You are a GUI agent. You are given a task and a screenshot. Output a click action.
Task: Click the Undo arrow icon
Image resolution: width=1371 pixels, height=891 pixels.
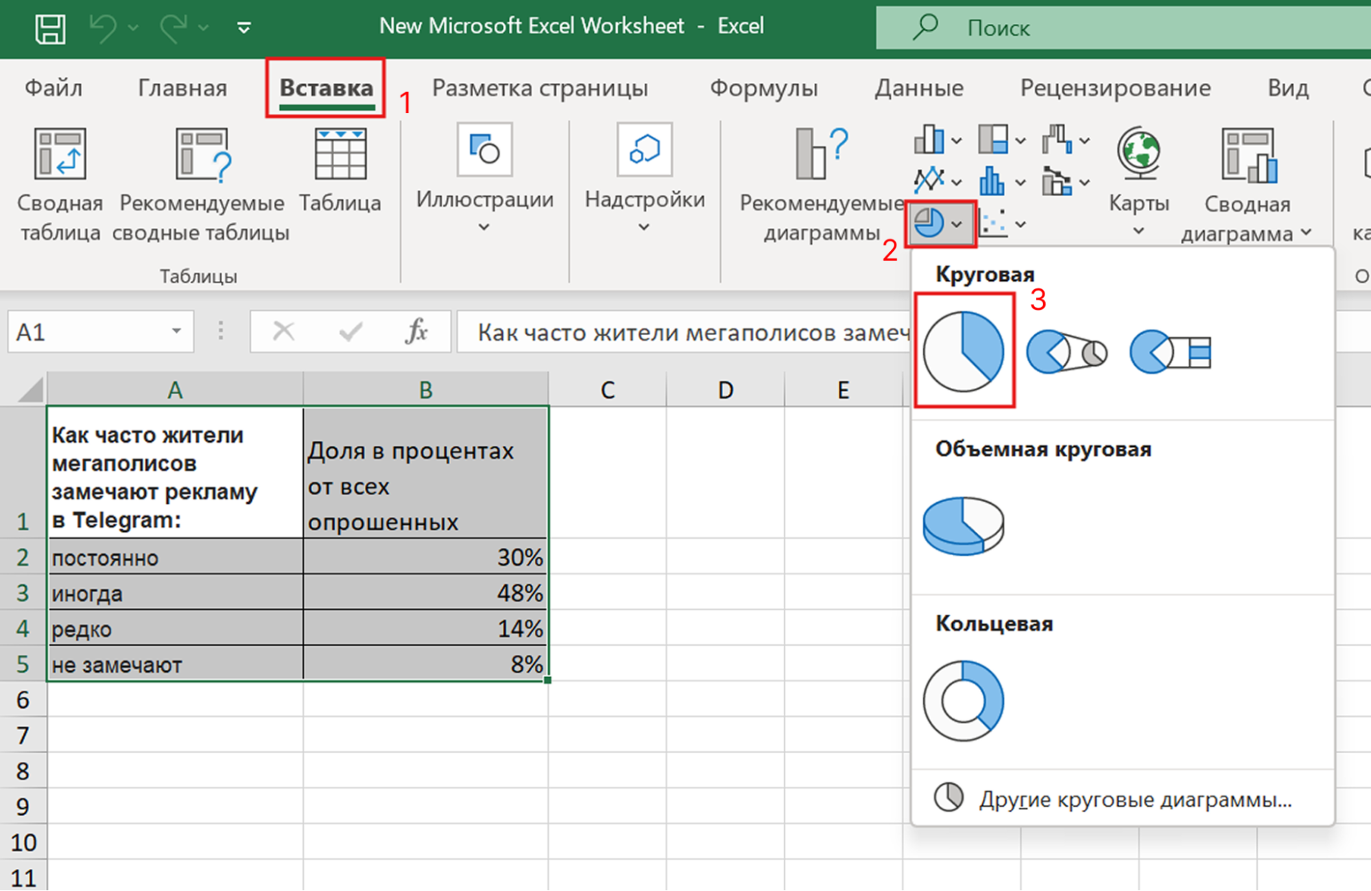coord(103,27)
